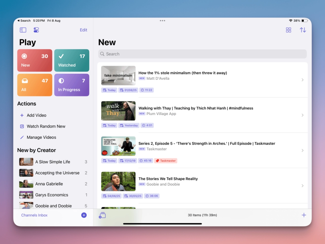Image resolution: width=325 pixels, height=244 pixels.
Task: Open the sort order arrows
Action: [x=303, y=30]
